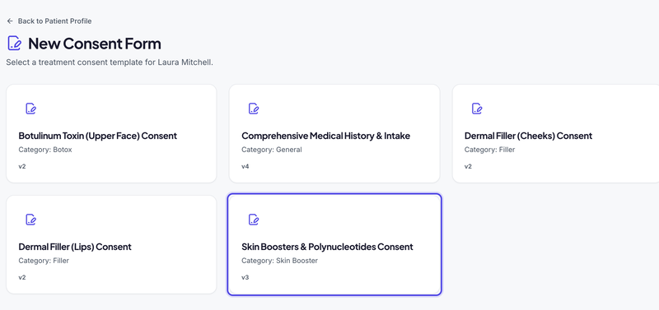Open Dermal Filler (Cheeks) Consent title
Viewport: 659px width, 310px height.
coord(528,136)
